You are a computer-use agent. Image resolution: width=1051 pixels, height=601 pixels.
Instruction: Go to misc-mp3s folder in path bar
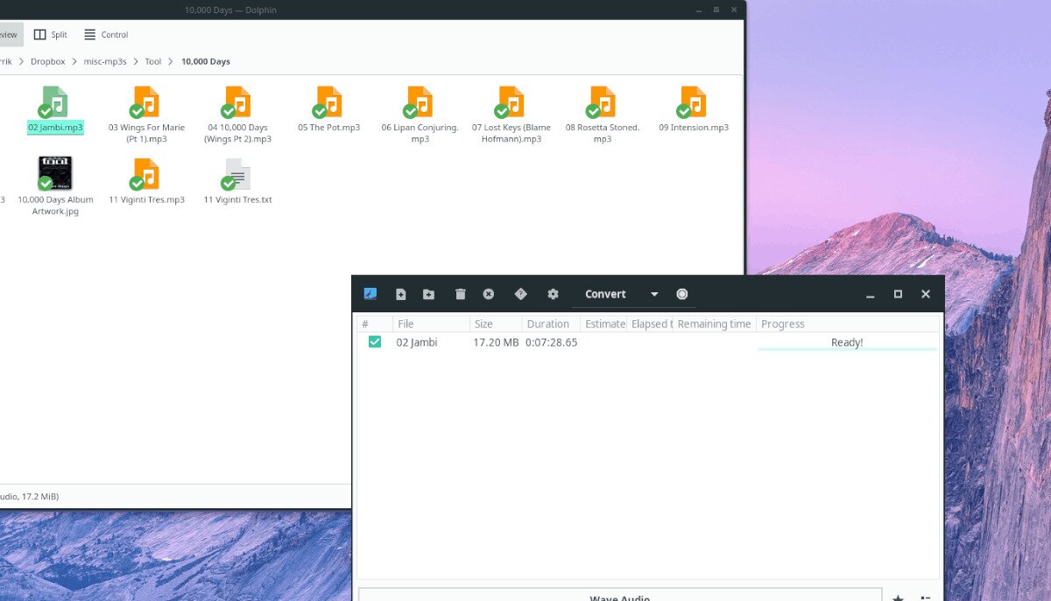(x=105, y=61)
